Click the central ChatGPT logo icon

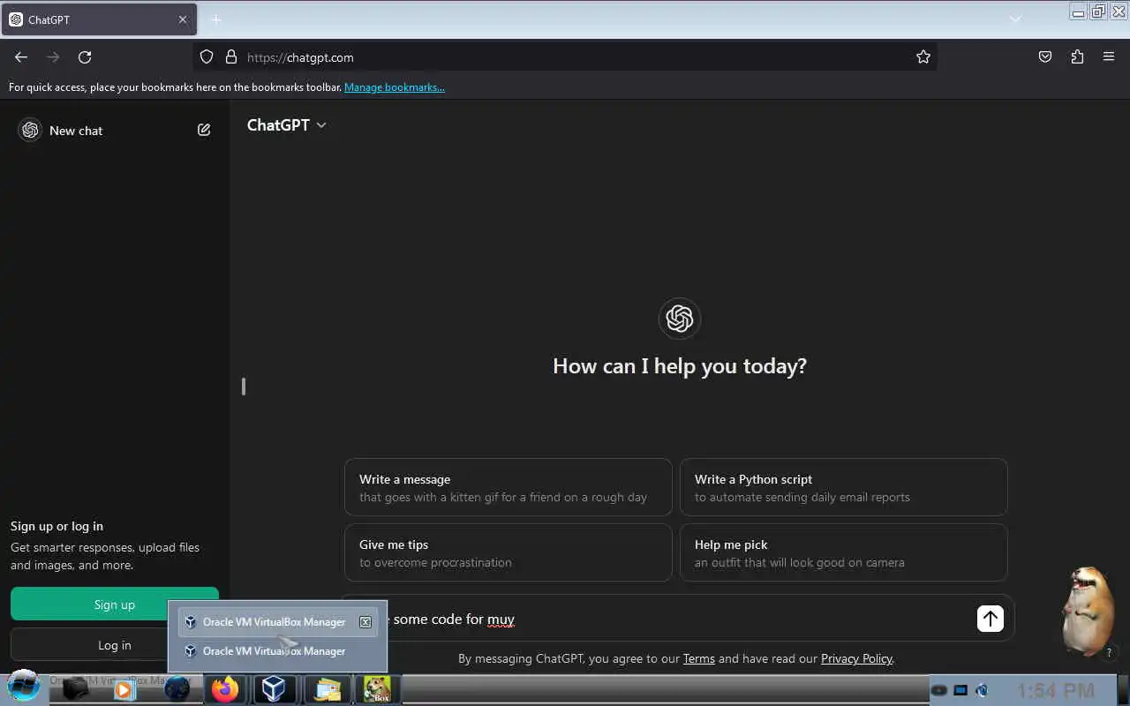click(680, 319)
